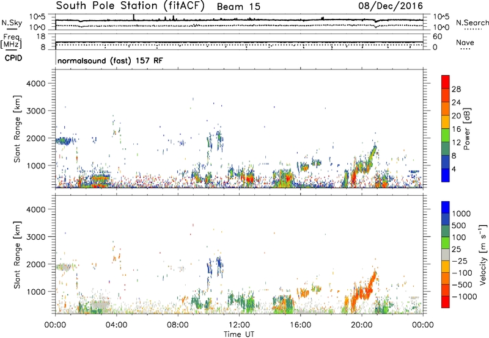Click the Velocity [m s⁻¹] colorbar title
489x338 pixels.
(x=483, y=254)
